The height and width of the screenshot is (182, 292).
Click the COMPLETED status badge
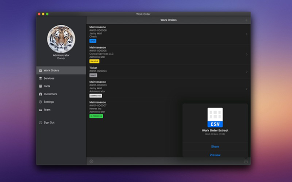(x=95, y=96)
